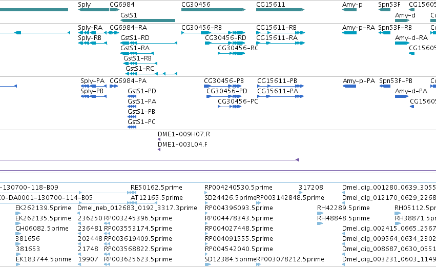
Task: Click the Sply gene label
Action: coord(84,5)
